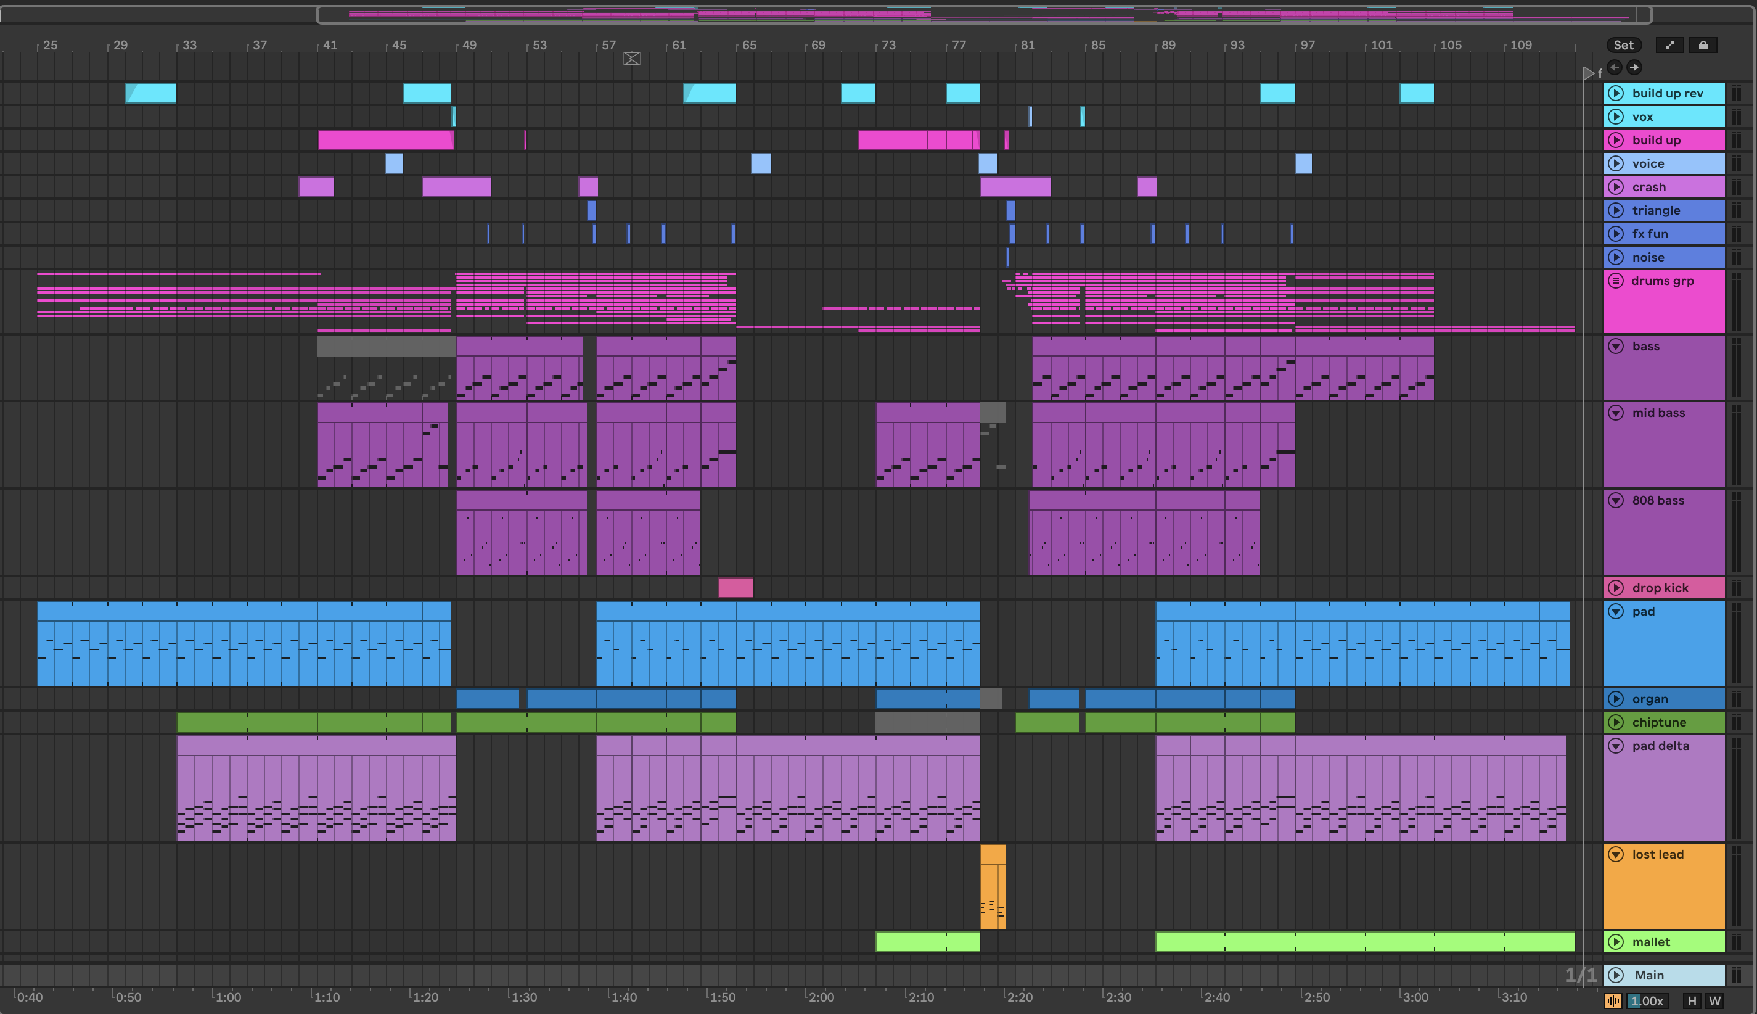
Task: Unfold the build up rev track
Action: click(1616, 93)
